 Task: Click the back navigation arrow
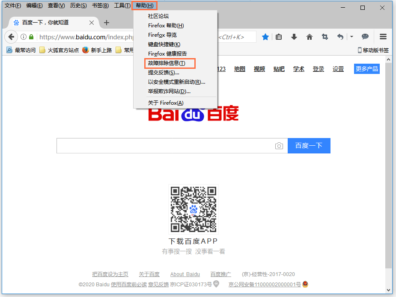(x=11, y=37)
